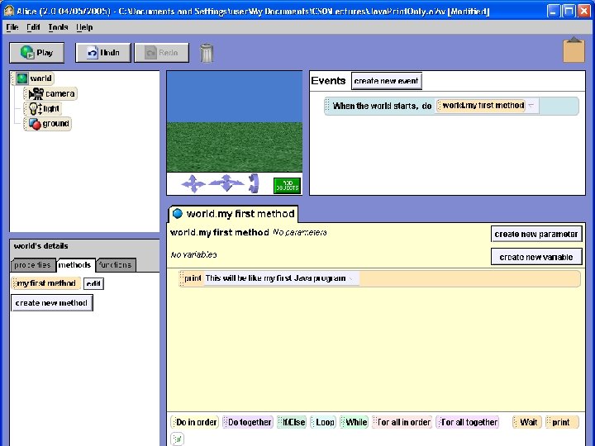The height and width of the screenshot is (446, 595).
Task: Select the ground object
Action: (48, 124)
